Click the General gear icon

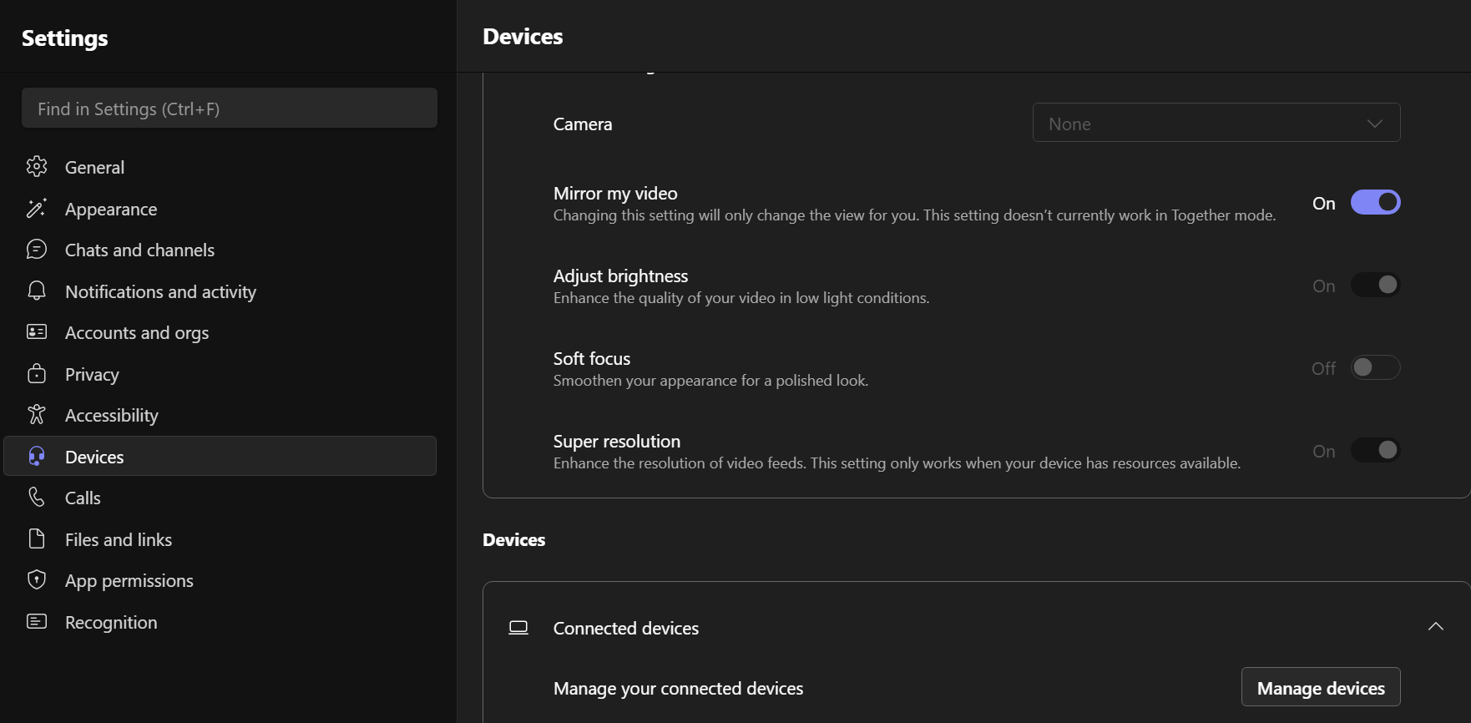point(37,167)
